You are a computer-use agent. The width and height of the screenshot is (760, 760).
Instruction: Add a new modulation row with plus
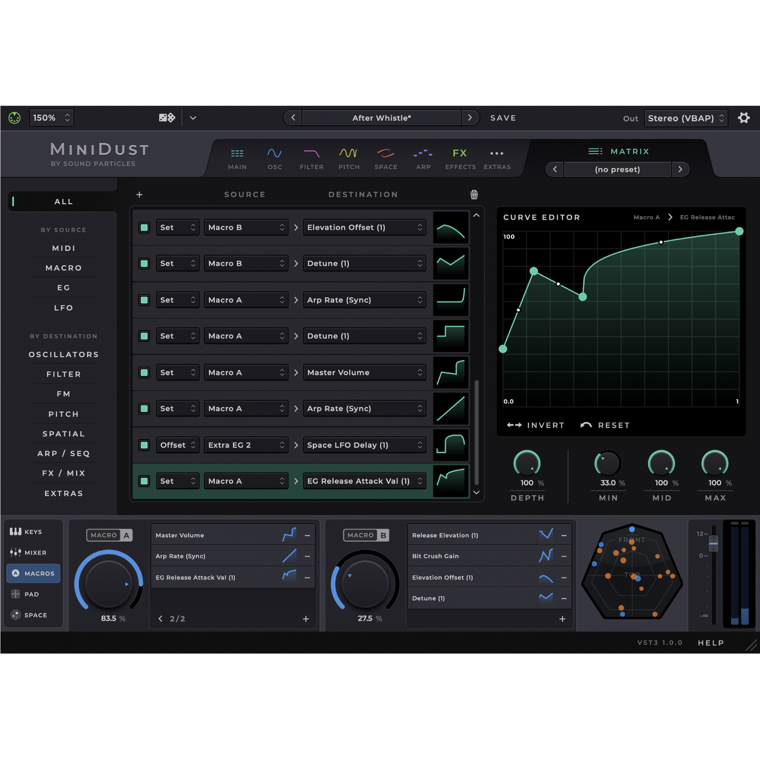(x=139, y=195)
